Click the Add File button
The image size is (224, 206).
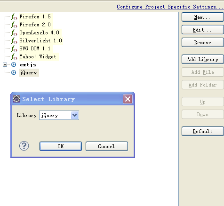click(203, 72)
